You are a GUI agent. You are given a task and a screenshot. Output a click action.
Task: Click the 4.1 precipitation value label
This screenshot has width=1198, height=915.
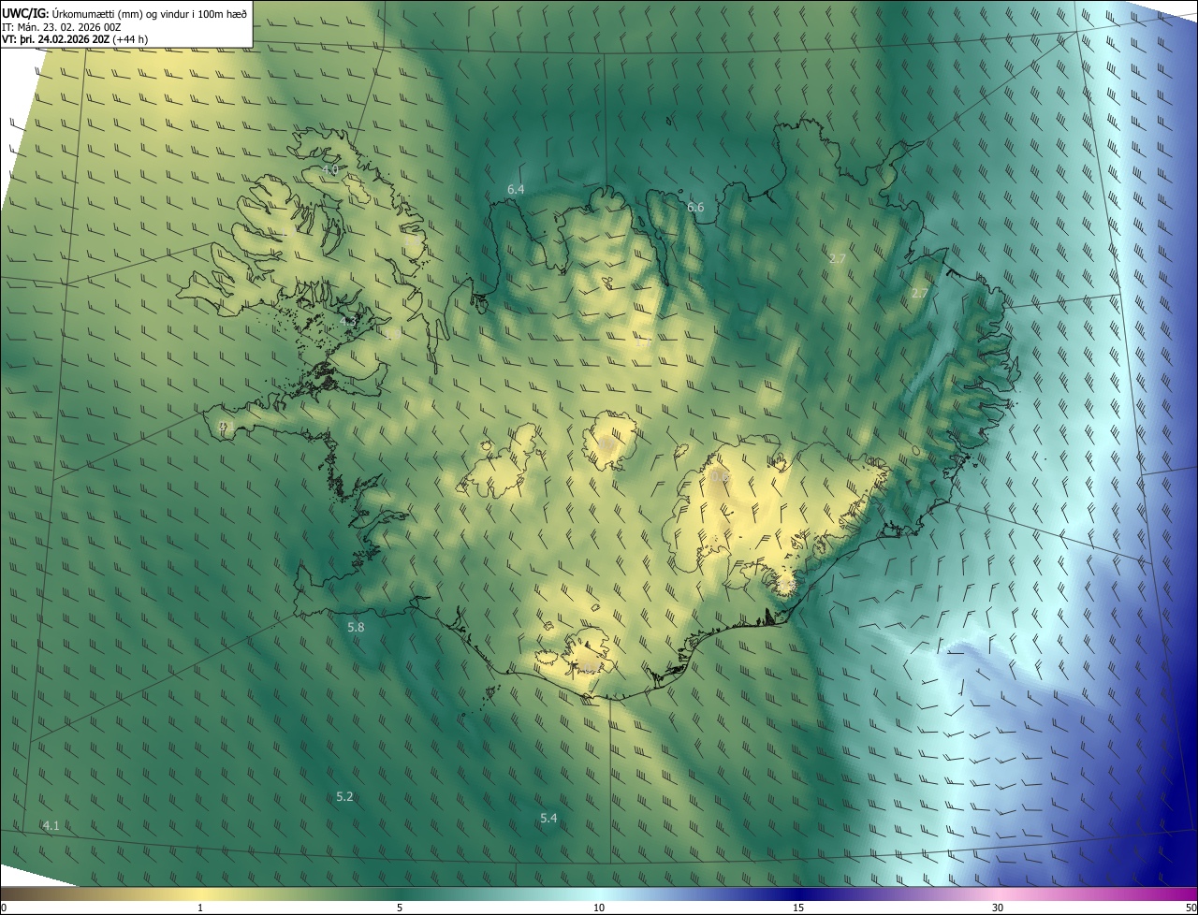(51, 825)
